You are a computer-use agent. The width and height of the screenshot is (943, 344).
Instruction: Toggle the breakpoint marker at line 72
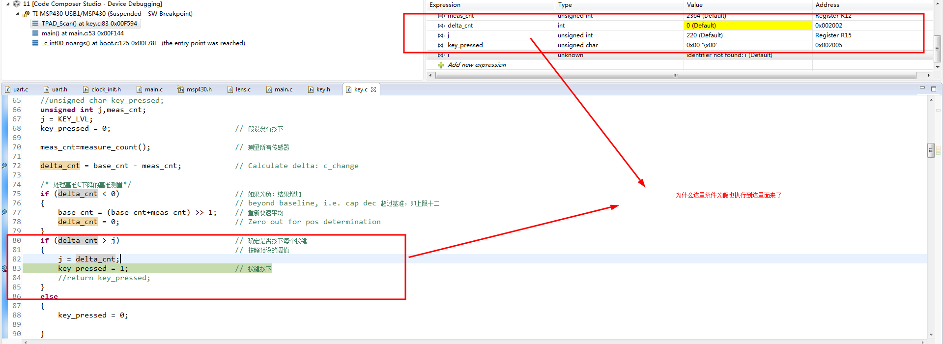[x=4, y=166]
